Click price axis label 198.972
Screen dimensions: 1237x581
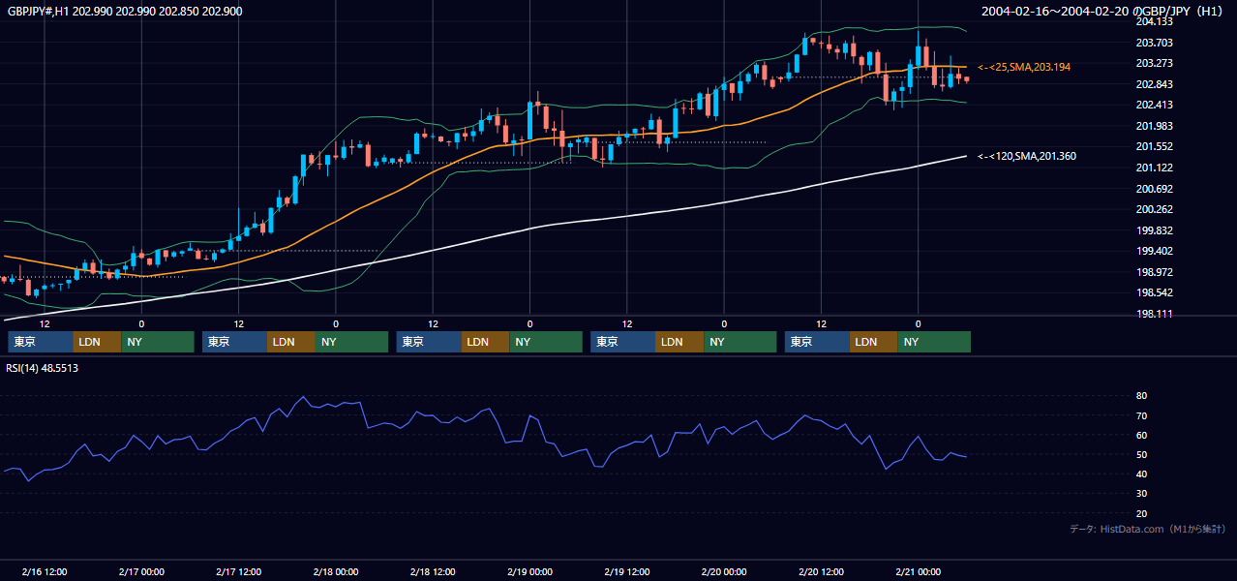point(1153,272)
